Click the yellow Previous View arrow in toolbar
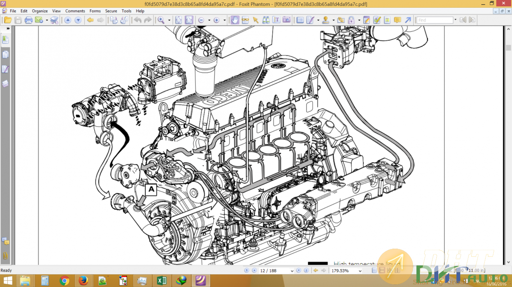The height and width of the screenshot is (287, 512). [90, 20]
